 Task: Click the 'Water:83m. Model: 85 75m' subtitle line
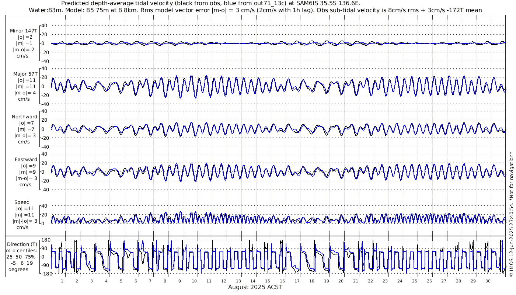click(255, 10)
